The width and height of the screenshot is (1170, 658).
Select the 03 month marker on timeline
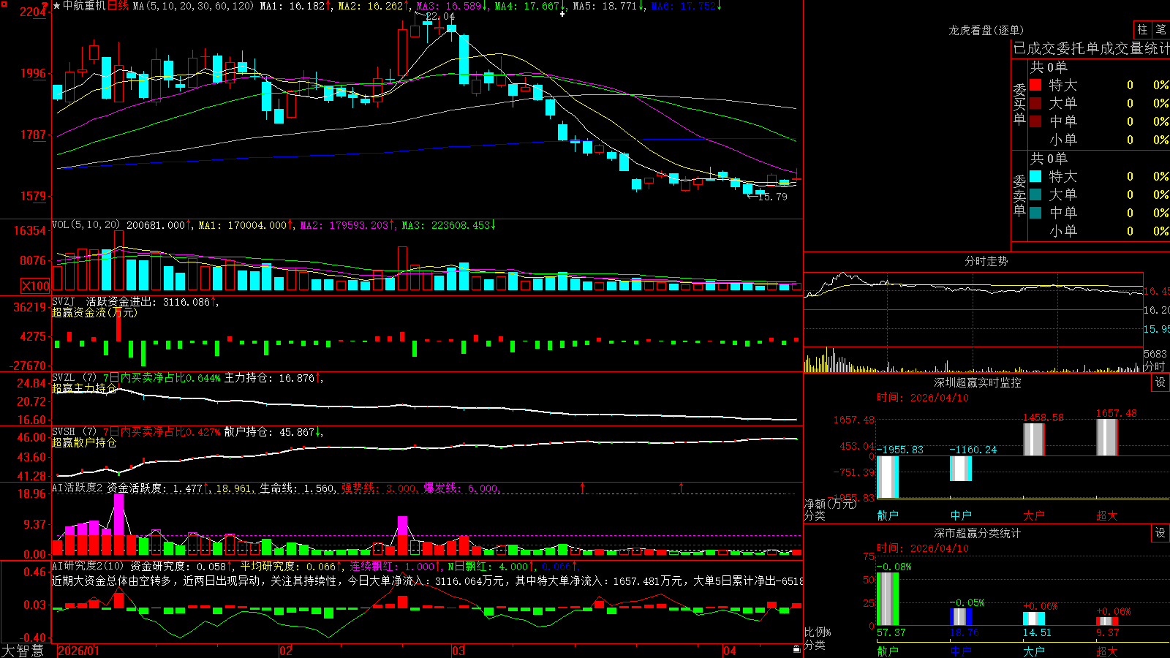[x=458, y=651]
